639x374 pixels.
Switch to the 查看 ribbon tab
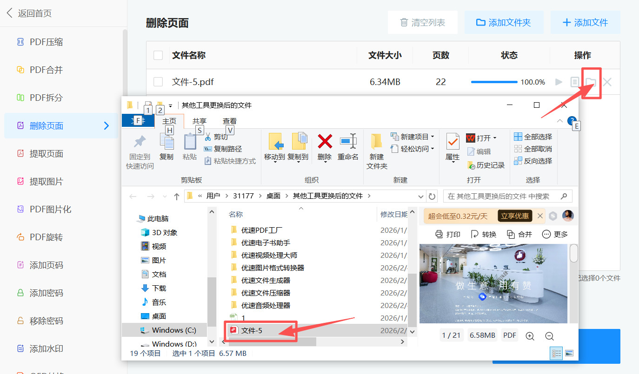coord(230,121)
